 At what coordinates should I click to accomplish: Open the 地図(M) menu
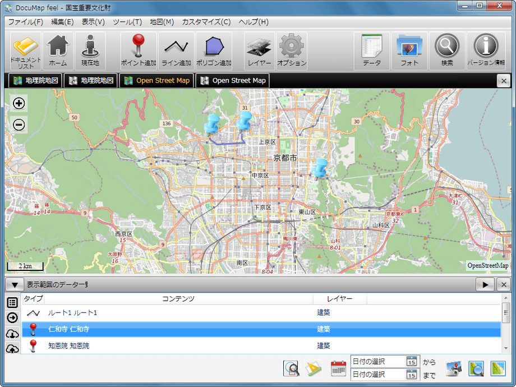pyautogui.click(x=162, y=22)
